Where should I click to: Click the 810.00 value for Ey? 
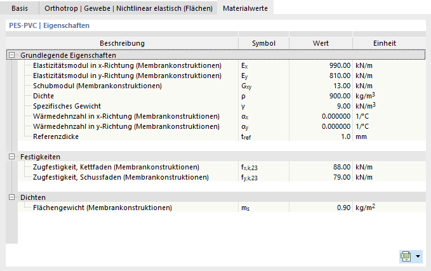[321, 76]
